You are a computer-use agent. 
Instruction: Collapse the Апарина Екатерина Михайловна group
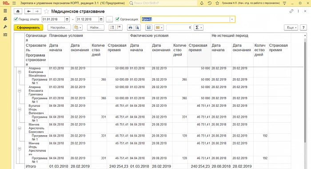point(20,72)
